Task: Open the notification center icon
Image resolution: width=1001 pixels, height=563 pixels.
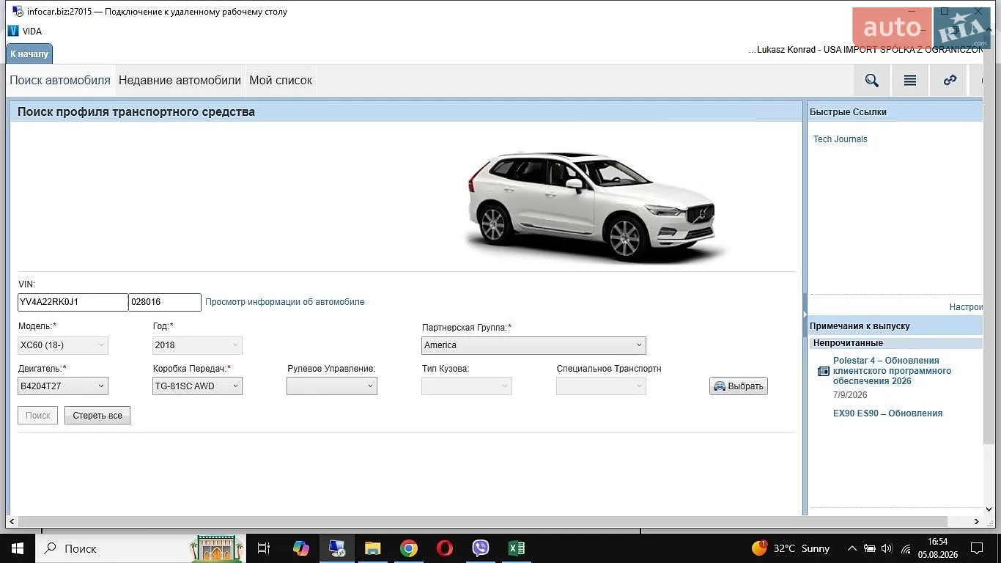Action: pyautogui.click(x=977, y=548)
